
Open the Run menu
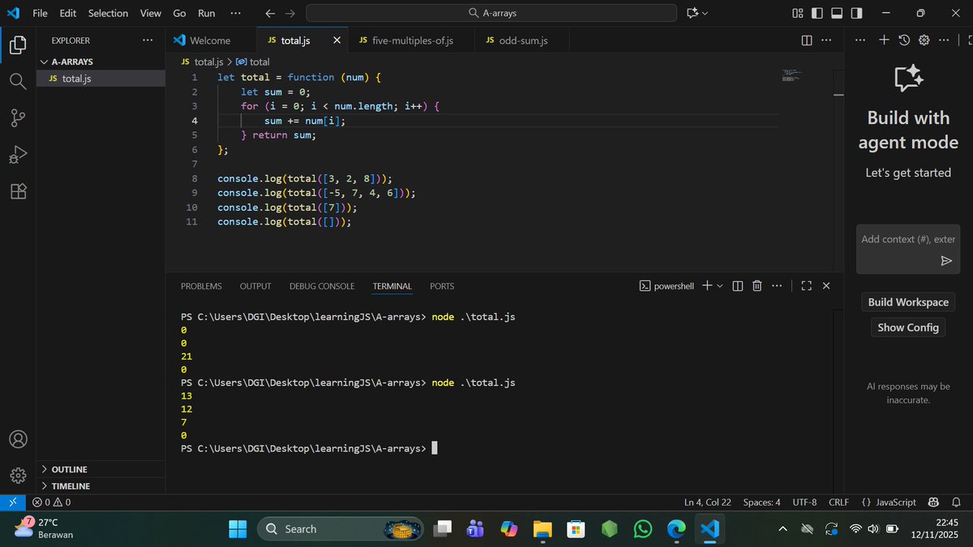[x=206, y=13]
